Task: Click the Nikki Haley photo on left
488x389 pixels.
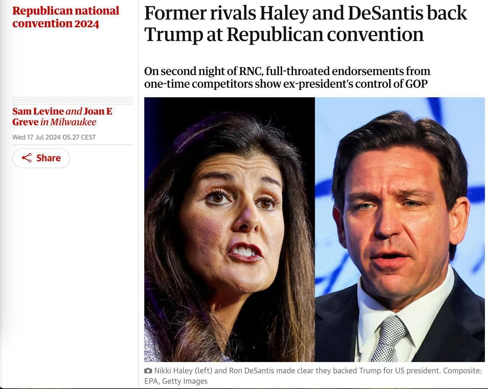Action: [x=229, y=229]
